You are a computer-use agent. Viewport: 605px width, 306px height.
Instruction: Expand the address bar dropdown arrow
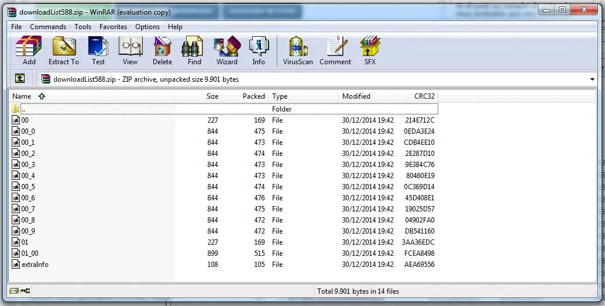592,79
